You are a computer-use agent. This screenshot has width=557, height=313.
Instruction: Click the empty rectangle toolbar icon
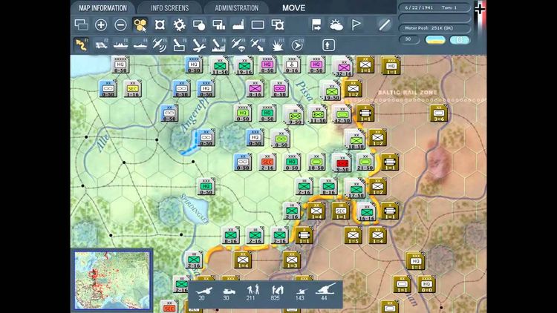258,24
